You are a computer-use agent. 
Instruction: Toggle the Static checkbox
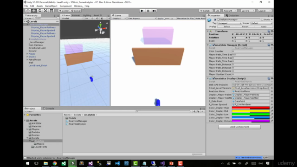262,19
